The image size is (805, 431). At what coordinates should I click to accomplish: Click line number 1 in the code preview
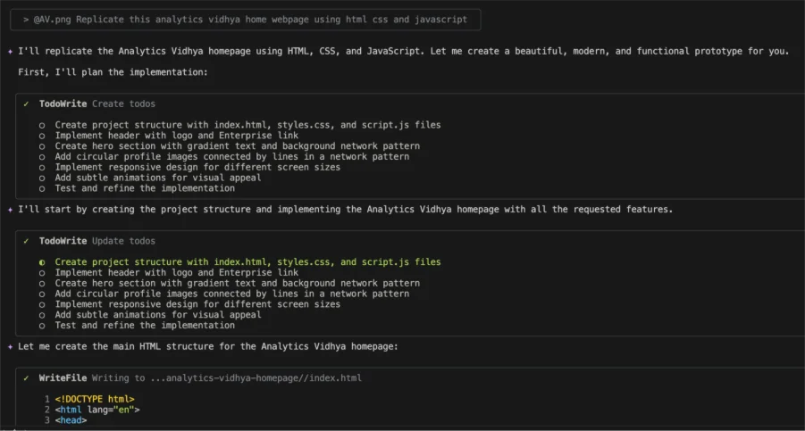pyautogui.click(x=46, y=399)
